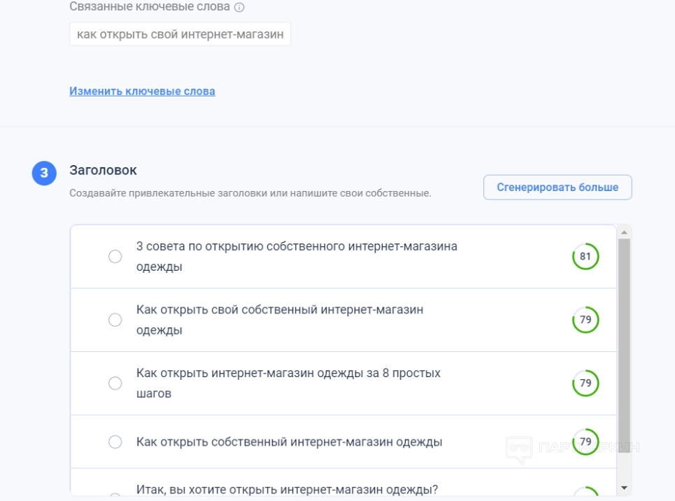Click the related keywords input field
This screenshot has height=501, width=675.
(x=180, y=34)
